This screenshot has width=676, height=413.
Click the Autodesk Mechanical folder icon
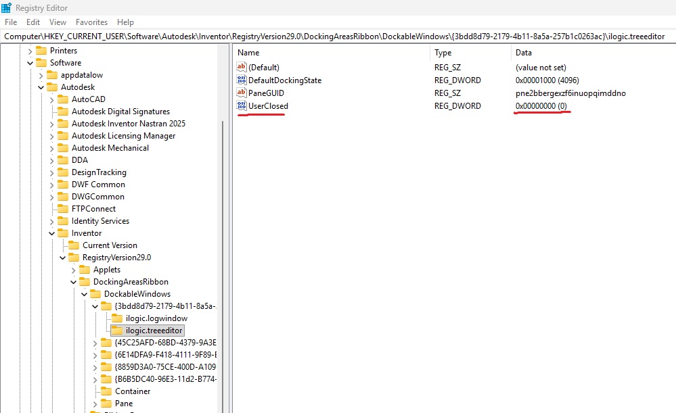[63, 148]
